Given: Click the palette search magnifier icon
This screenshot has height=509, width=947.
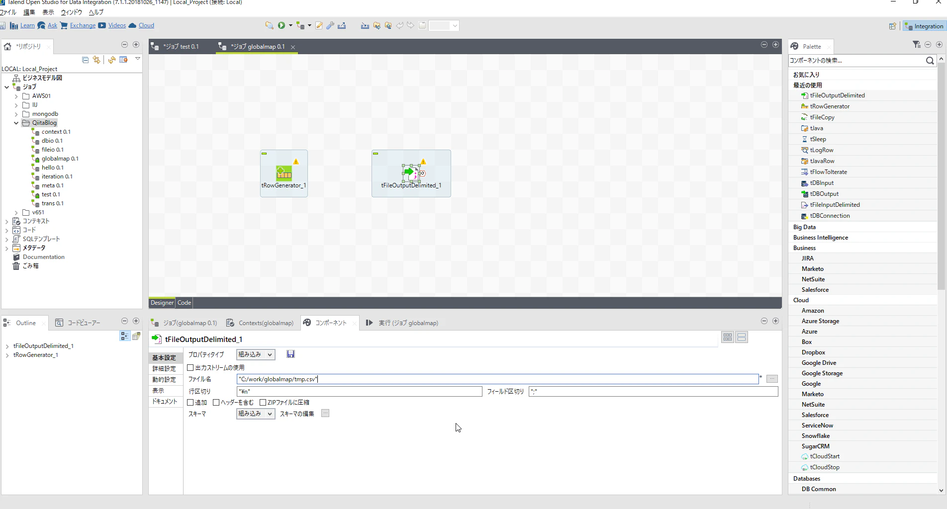Looking at the screenshot, I should 930,61.
